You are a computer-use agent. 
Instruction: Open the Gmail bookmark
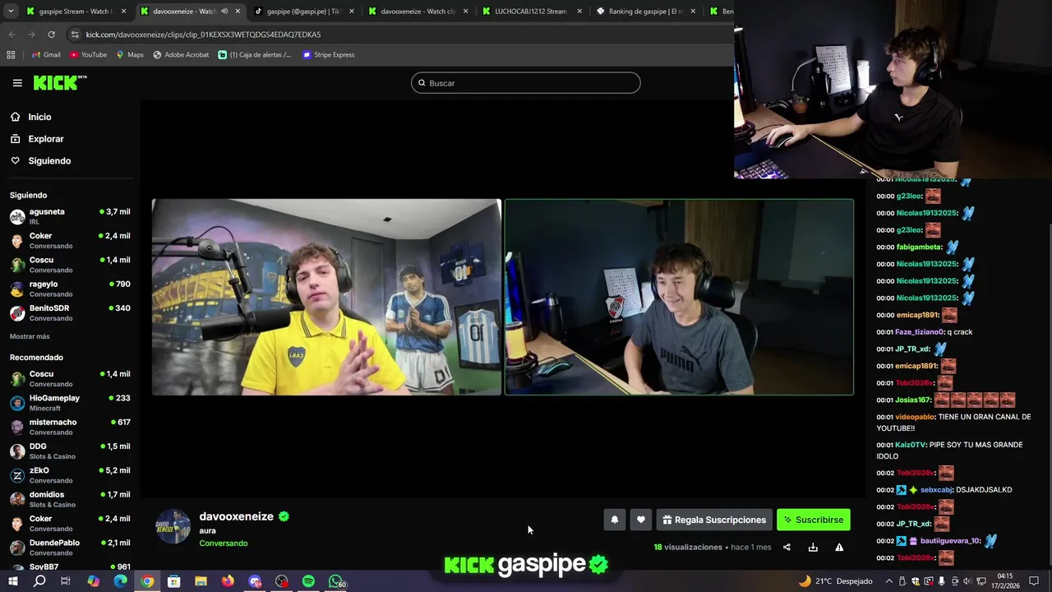pyautogui.click(x=46, y=55)
